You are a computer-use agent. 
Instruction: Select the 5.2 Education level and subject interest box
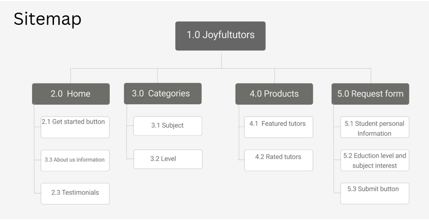pos(375,160)
